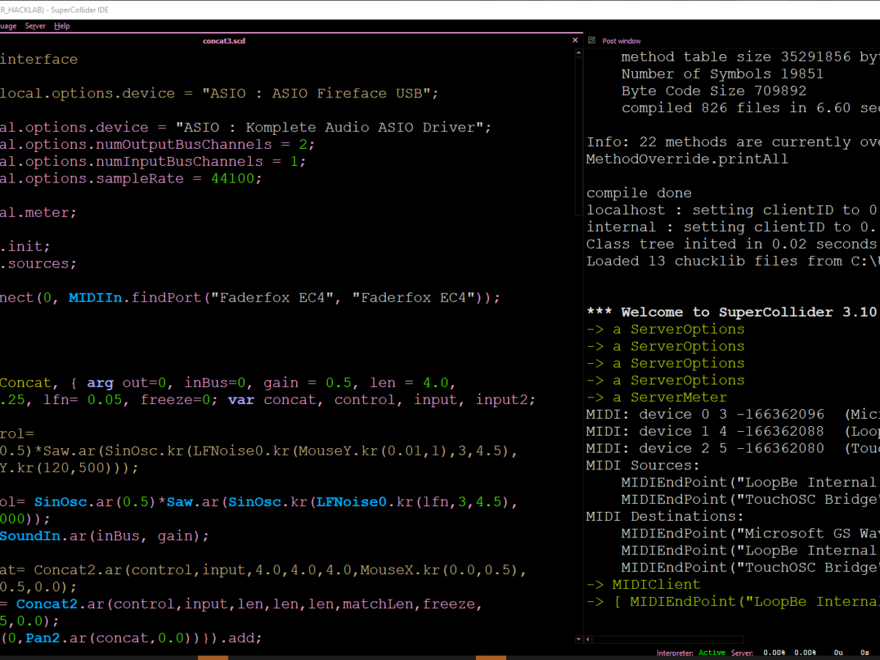Select the concat3.scd document tab

point(224,41)
